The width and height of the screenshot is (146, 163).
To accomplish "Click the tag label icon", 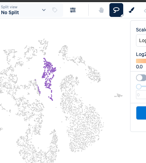I will (x=55, y=10).
